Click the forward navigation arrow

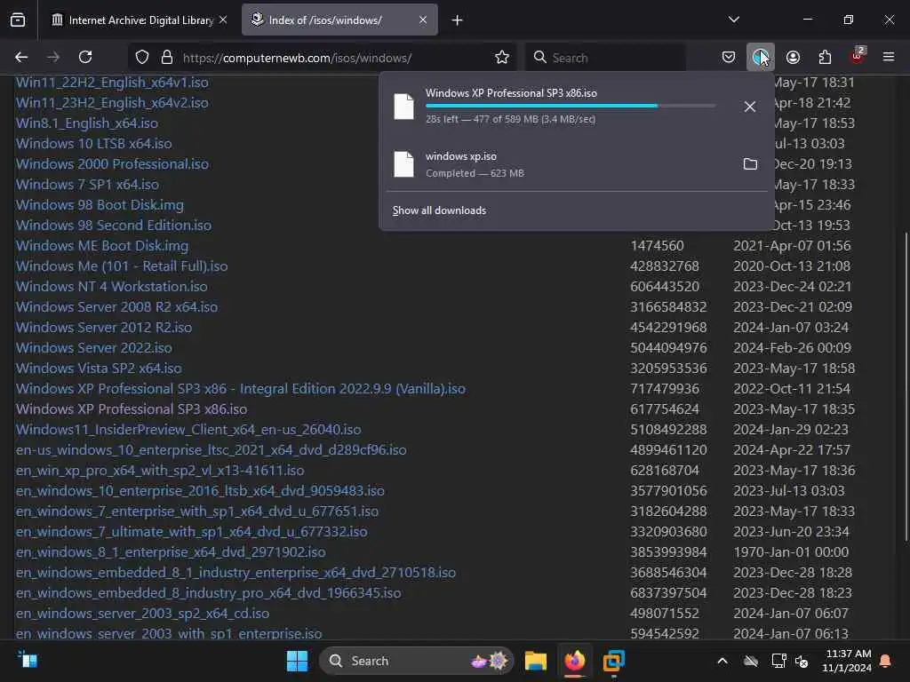click(53, 58)
